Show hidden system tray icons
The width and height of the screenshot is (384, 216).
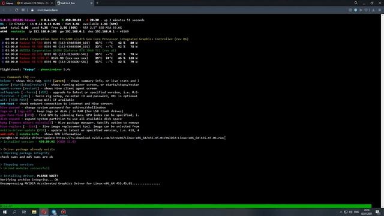pos(341,212)
